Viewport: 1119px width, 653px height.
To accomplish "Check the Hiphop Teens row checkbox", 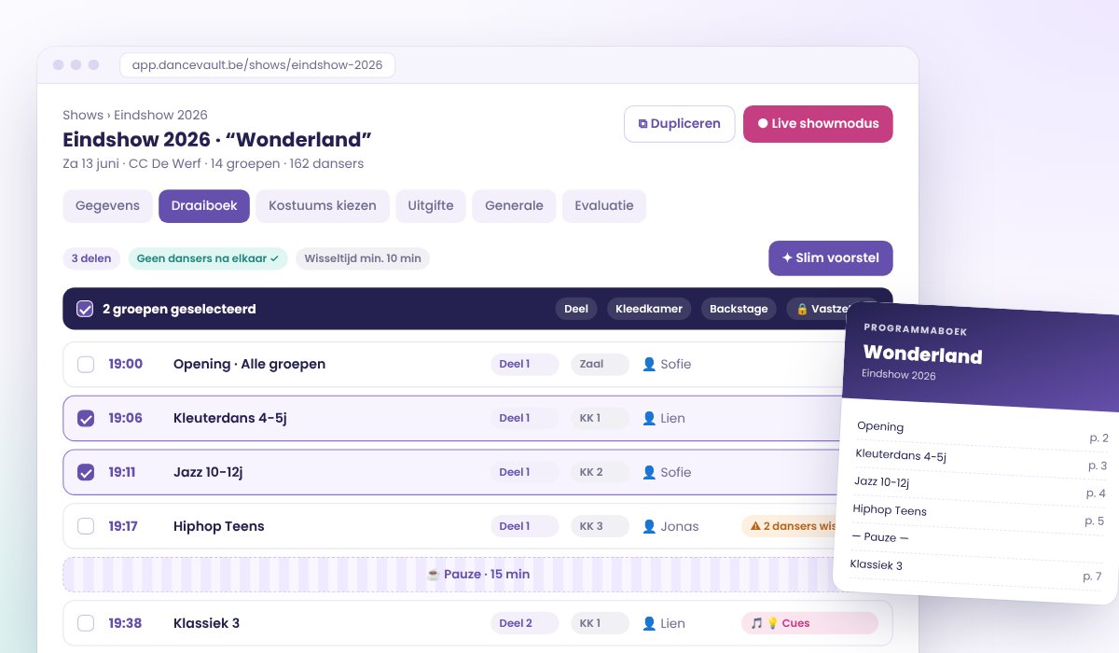I will pyautogui.click(x=86, y=527).
